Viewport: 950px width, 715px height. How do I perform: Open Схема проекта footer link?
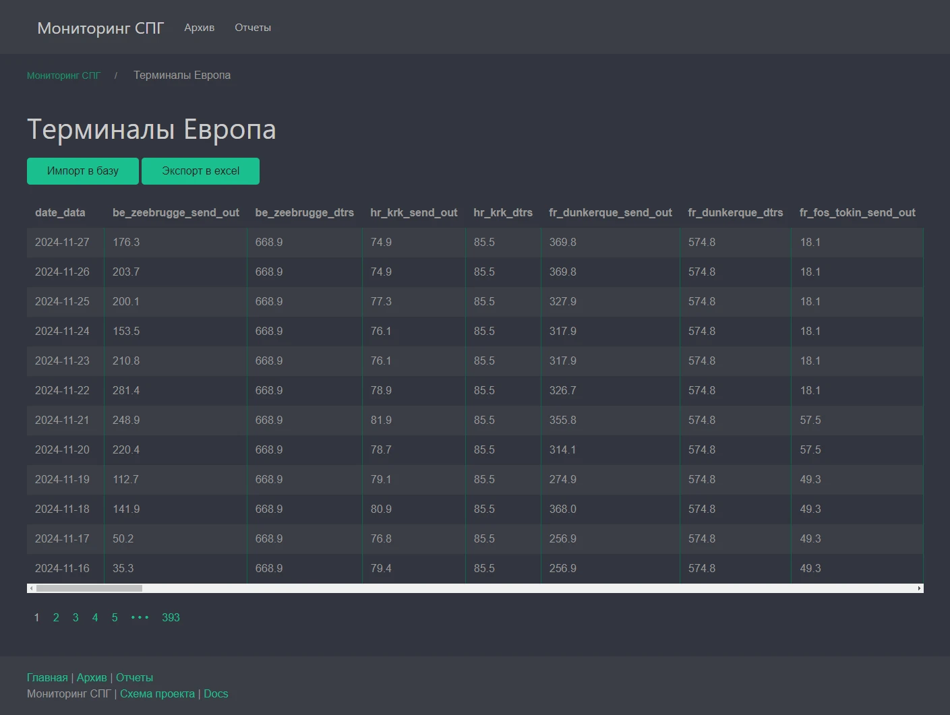point(157,693)
